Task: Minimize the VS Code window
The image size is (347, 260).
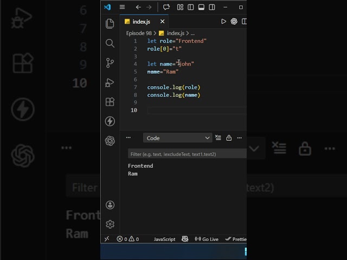Action: tap(226, 7)
